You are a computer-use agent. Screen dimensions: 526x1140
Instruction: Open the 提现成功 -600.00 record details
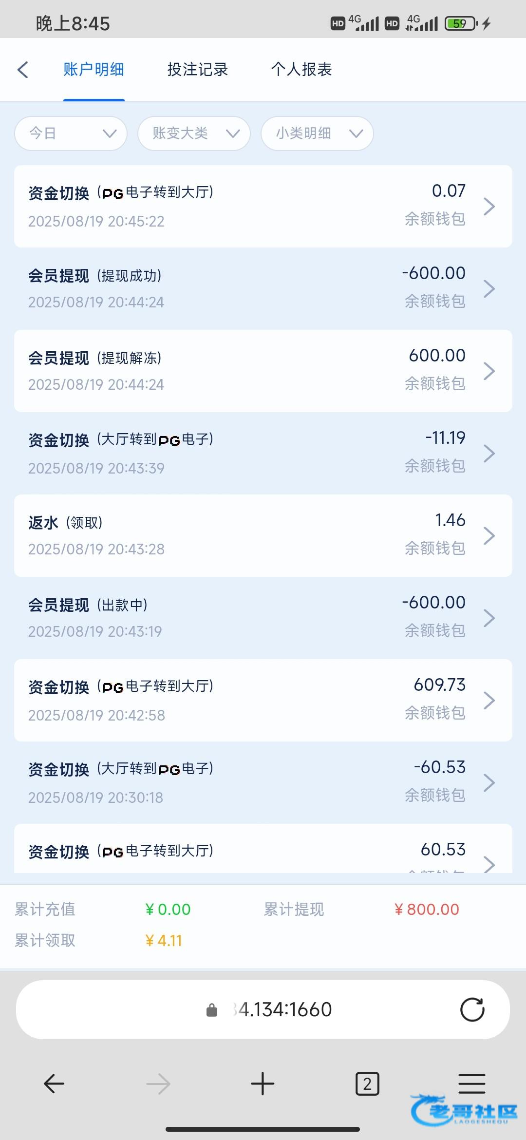pos(263,288)
